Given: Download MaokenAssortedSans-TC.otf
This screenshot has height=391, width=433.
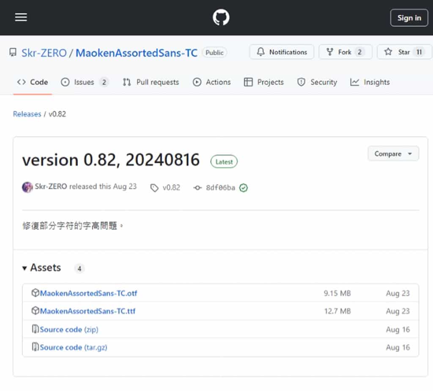Looking at the screenshot, I should click(88, 293).
